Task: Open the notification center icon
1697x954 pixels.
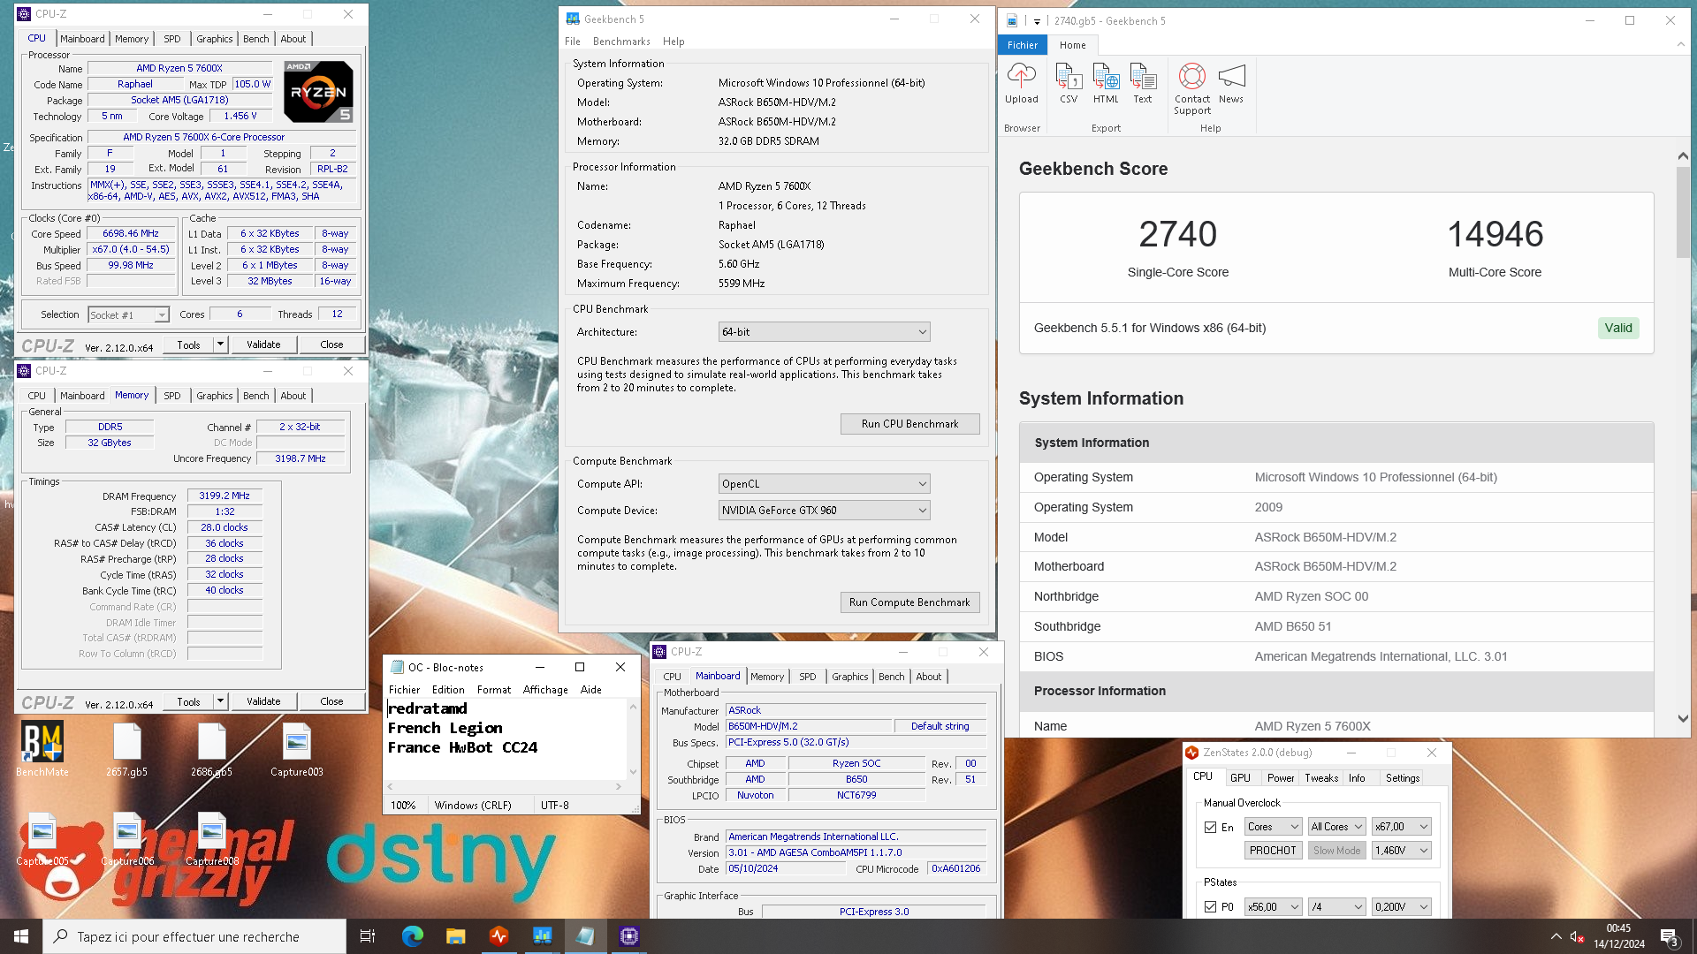Action: (x=1669, y=936)
